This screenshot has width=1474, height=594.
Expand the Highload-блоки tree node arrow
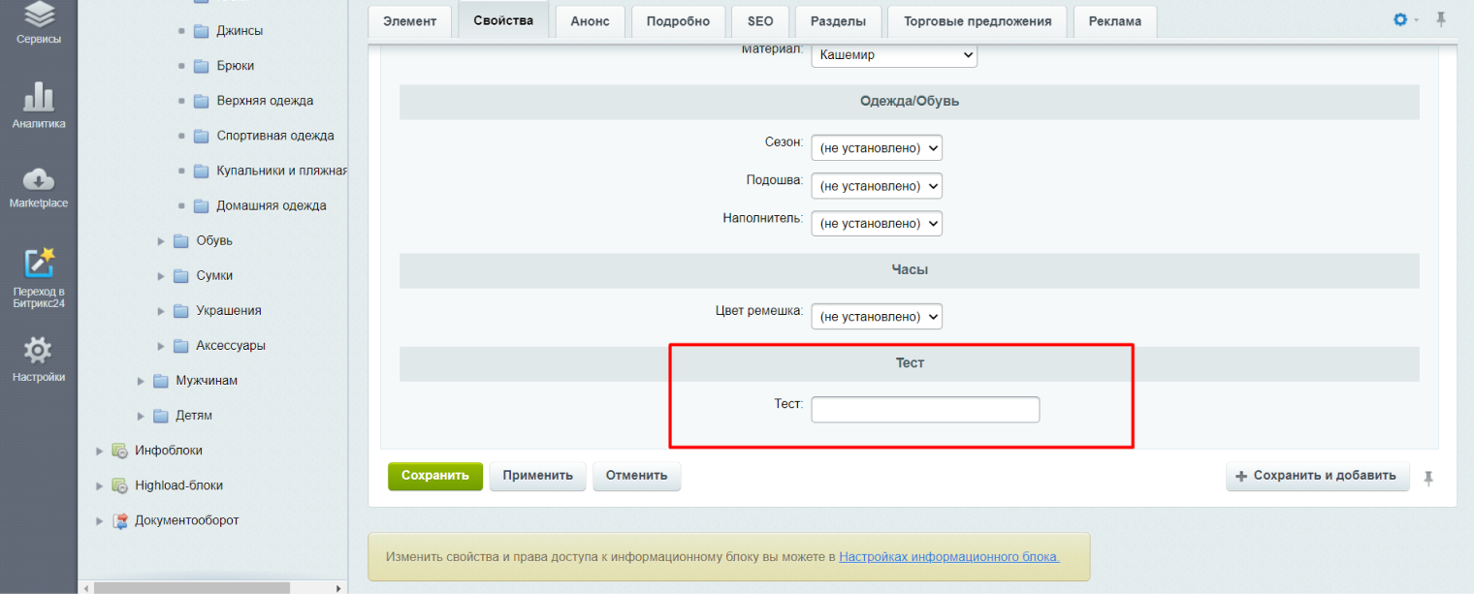click(x=99, y=485)
